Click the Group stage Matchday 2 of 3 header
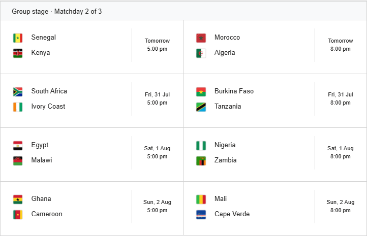The height and width of the screenshot is (236, 367). (x=56, y=12)
